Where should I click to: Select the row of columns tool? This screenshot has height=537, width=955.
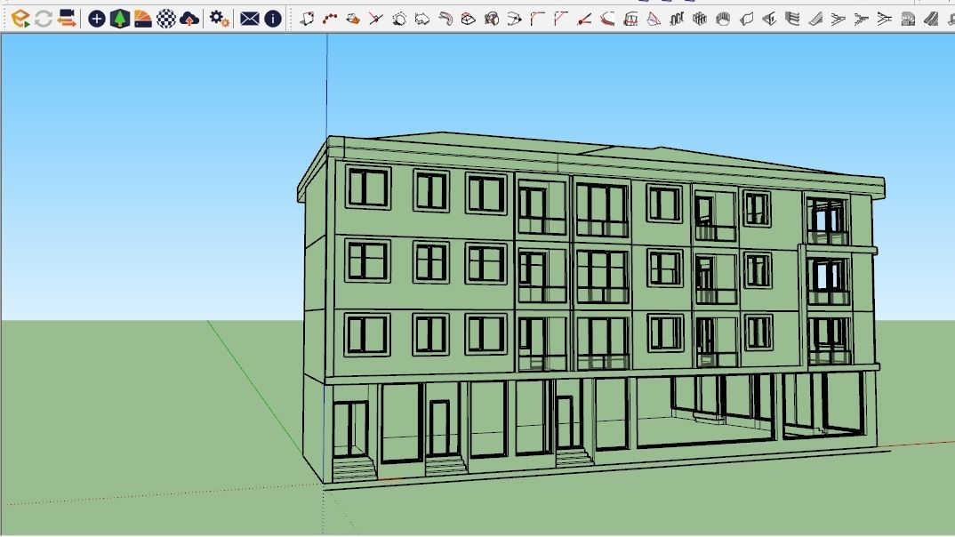[677, 20]
